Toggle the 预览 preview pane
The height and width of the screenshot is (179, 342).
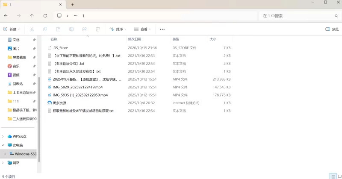(332, 29)
